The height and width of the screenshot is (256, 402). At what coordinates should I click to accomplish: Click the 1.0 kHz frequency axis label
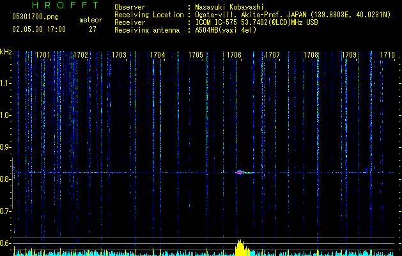coord(5,115)
